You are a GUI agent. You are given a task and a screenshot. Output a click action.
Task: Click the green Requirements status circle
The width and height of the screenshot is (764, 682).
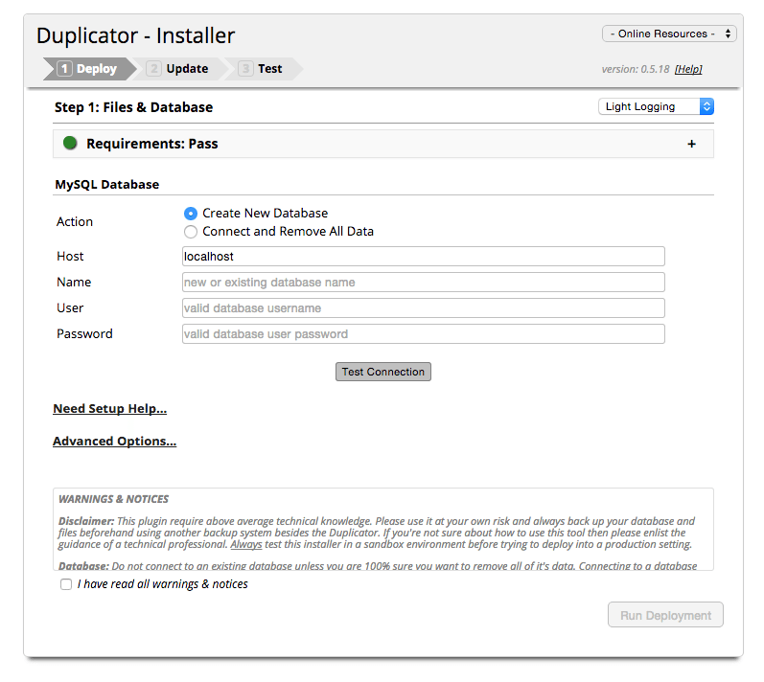70,144
